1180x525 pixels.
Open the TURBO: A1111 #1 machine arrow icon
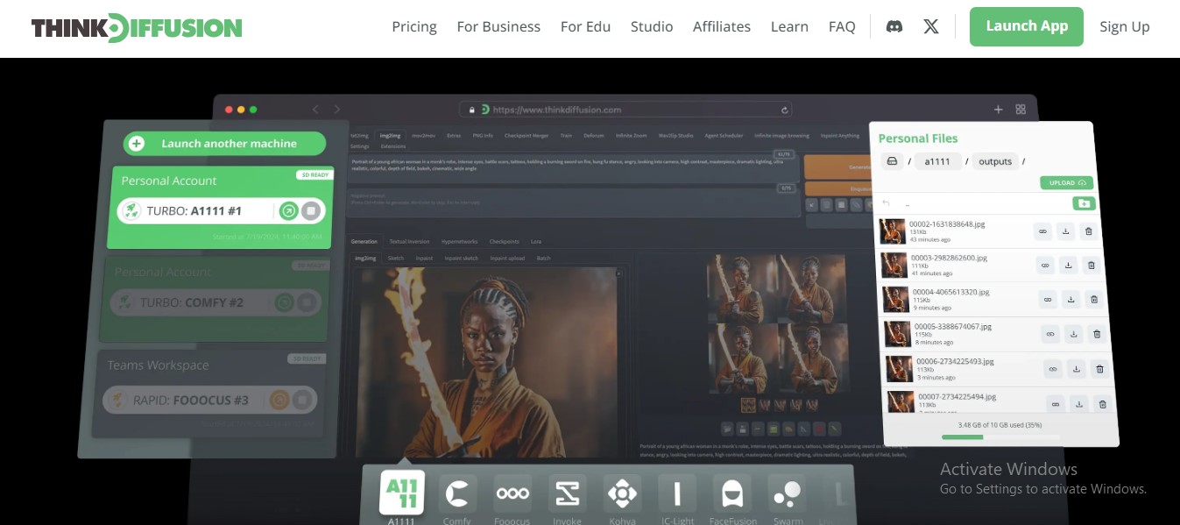tap(288, 211)
